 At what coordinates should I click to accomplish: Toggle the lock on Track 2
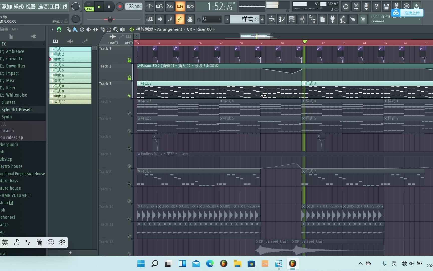pyautogui.click(x=129, y=78)
